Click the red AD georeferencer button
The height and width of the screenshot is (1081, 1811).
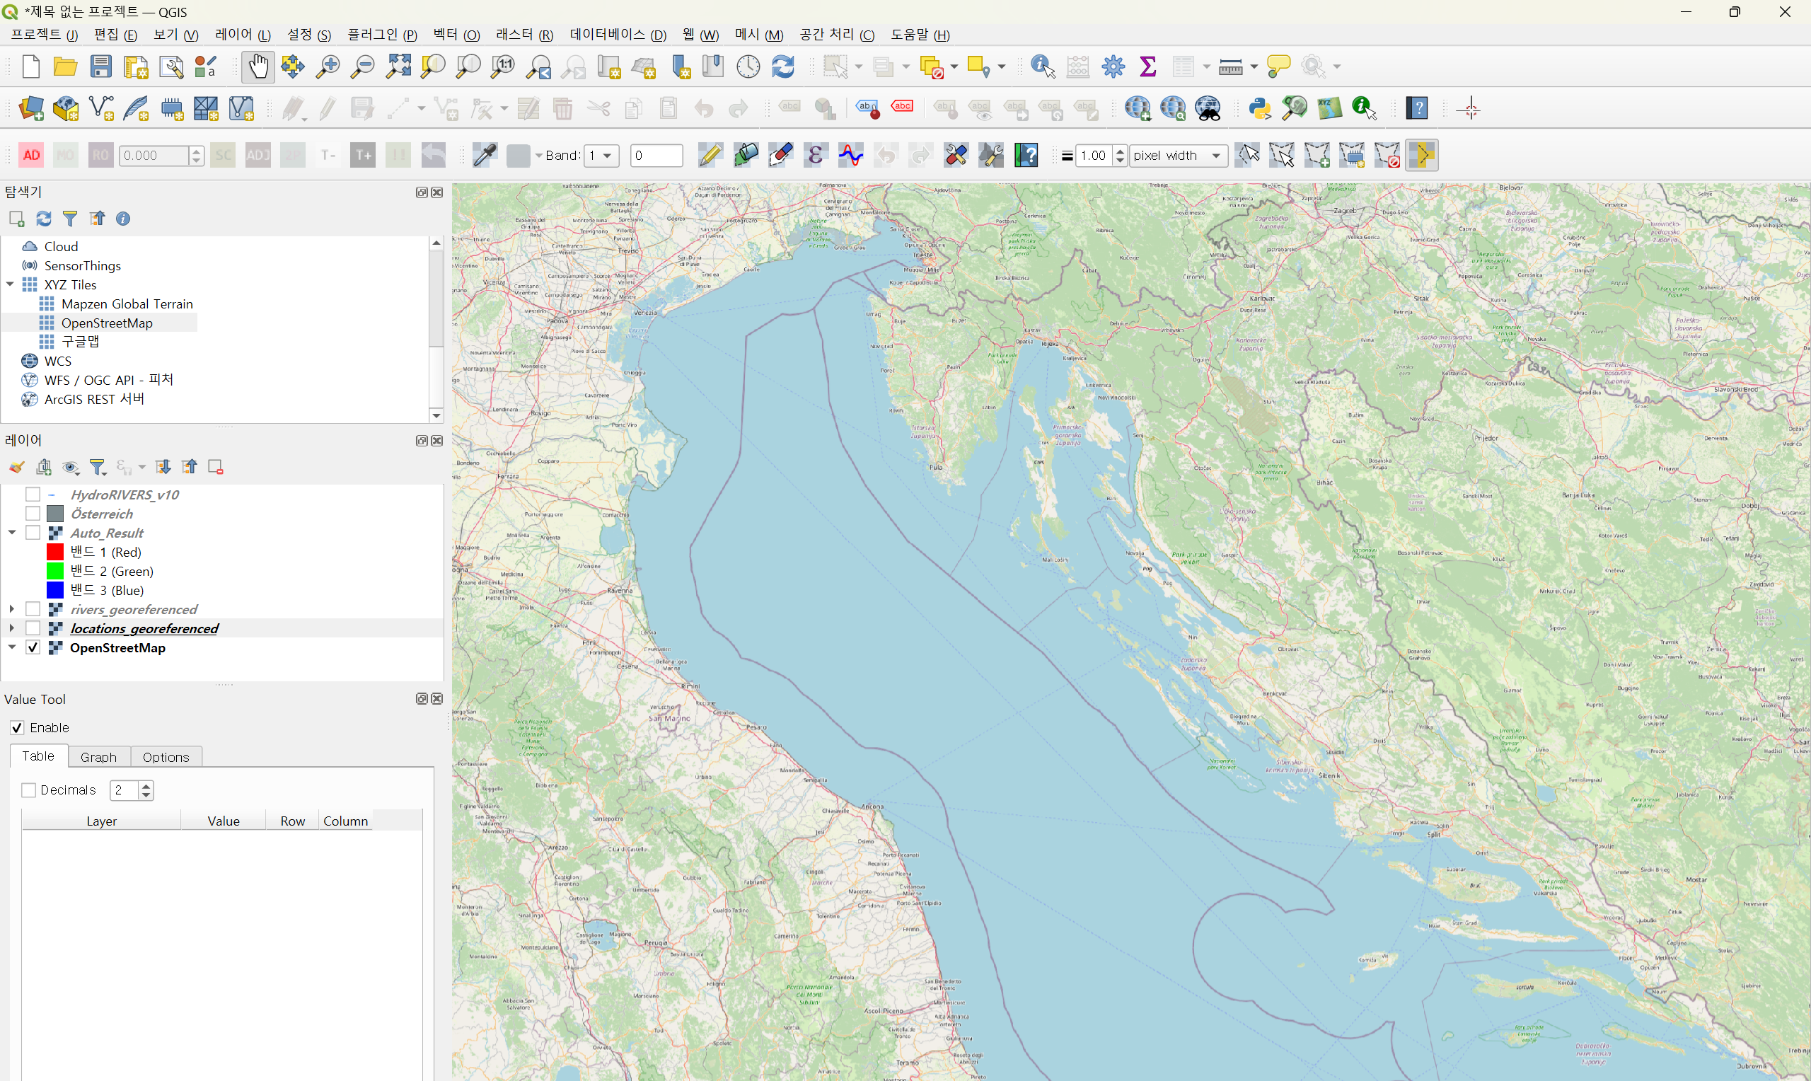click(x=31, y=155)
